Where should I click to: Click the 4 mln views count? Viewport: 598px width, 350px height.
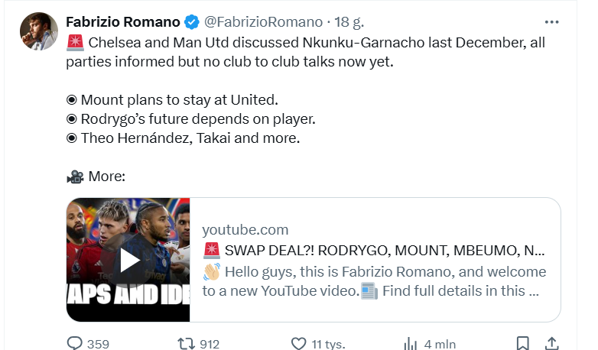point(440,344)
